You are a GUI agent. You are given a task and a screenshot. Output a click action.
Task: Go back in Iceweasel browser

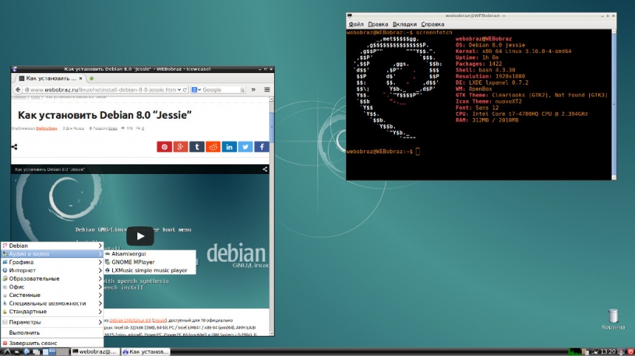[x=18, y=90]
